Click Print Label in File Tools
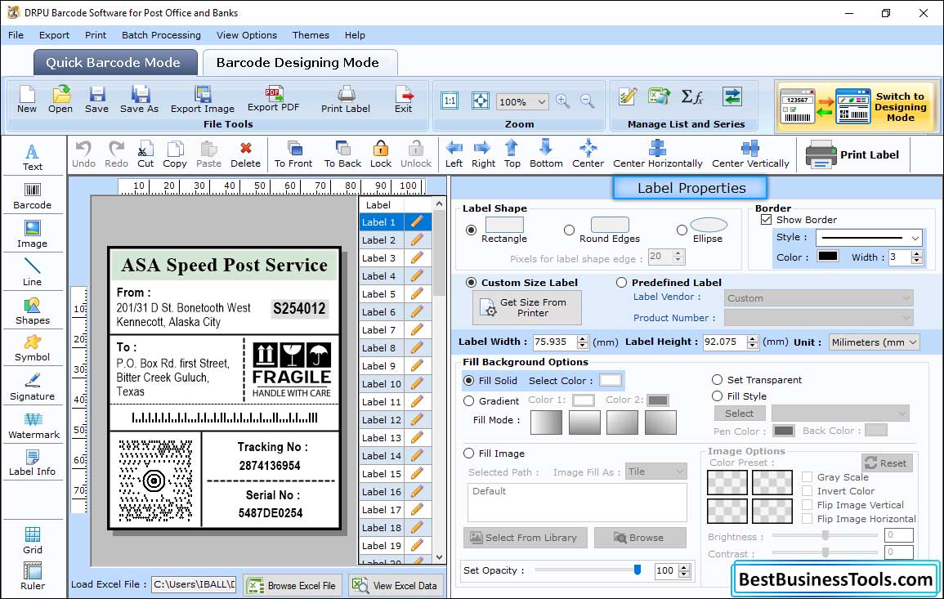This screenshot has height=599, width=944. coord(346,100)
